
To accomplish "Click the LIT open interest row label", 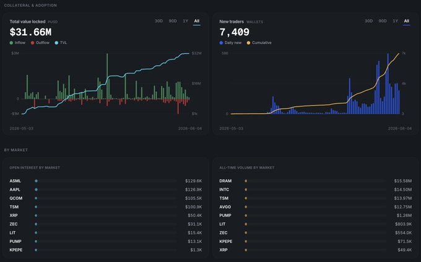I will [x=12, y=232].
